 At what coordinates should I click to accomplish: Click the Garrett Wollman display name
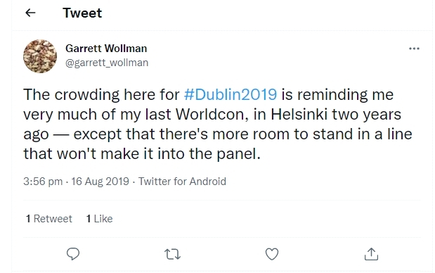tap(106, 49)
